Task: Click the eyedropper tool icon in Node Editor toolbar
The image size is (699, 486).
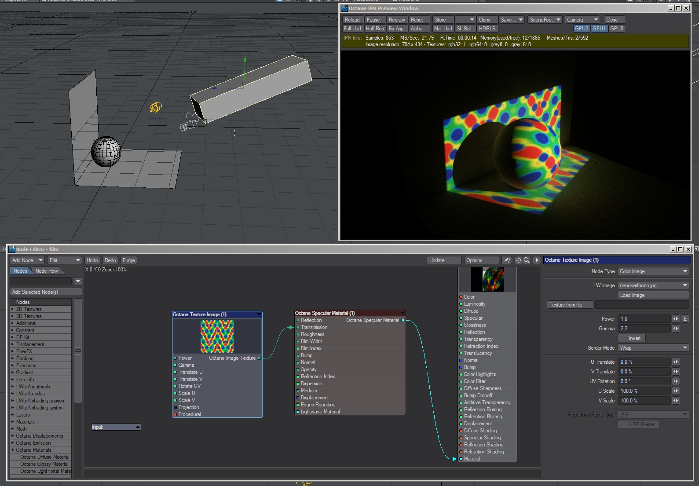Action: pyautogui.click(x=507, y=260)
